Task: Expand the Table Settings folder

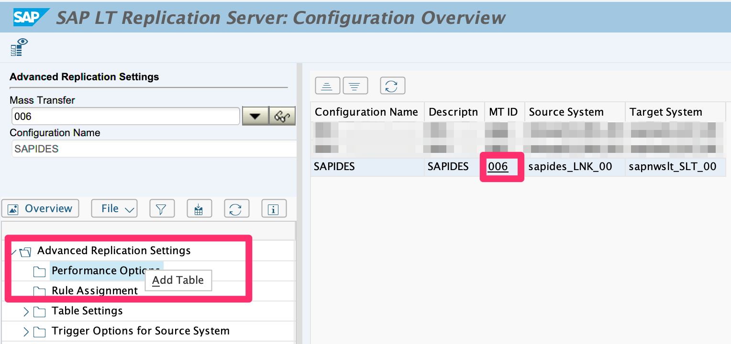Action: 26,312
